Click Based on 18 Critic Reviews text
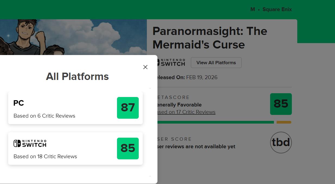This screenshot has width=335, height=184. pyautogui.click(x=45, y=156)
